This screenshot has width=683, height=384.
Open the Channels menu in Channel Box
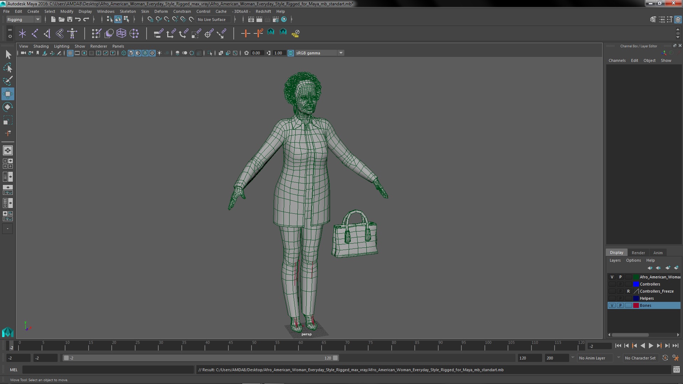[x=617, y=60]
